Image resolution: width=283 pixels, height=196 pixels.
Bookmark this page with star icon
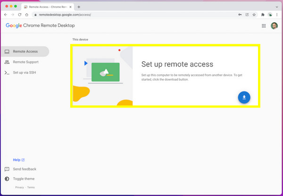pos(254,15)
